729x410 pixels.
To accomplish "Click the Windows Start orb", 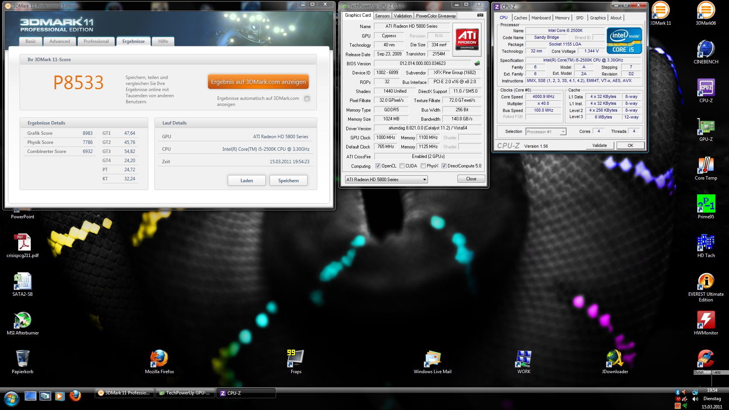I will (11, 398).
